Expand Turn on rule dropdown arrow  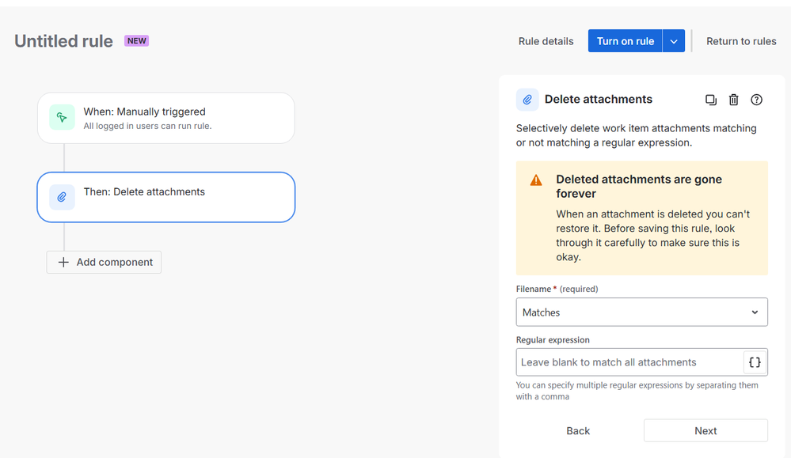674,41
